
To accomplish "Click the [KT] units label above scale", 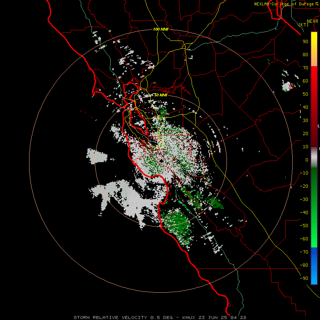I will 304,25.
